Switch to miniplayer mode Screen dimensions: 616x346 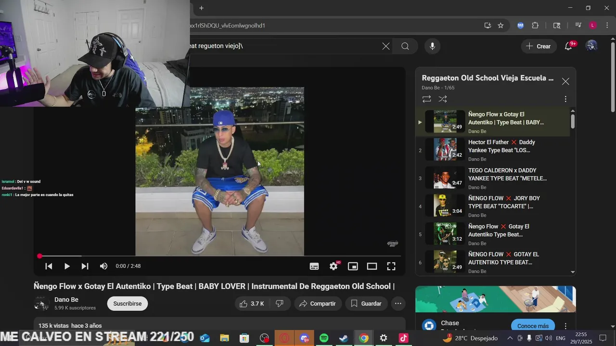click(353, 266)
